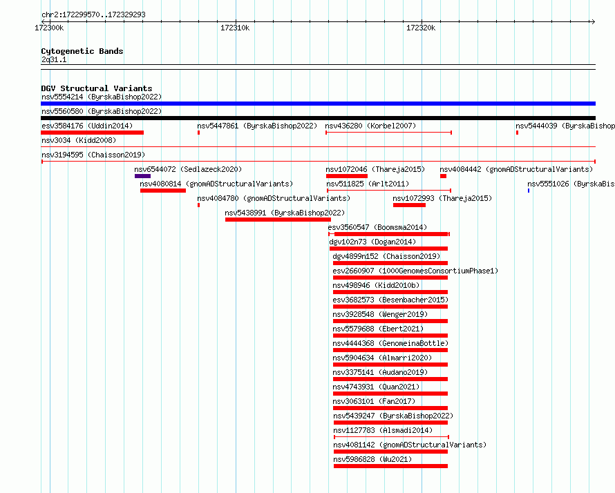Image resolution: width=615 pixels, height=493 pixels.
Task: Select the blue nsv5554214 variant bar
Action: (318, 104)
